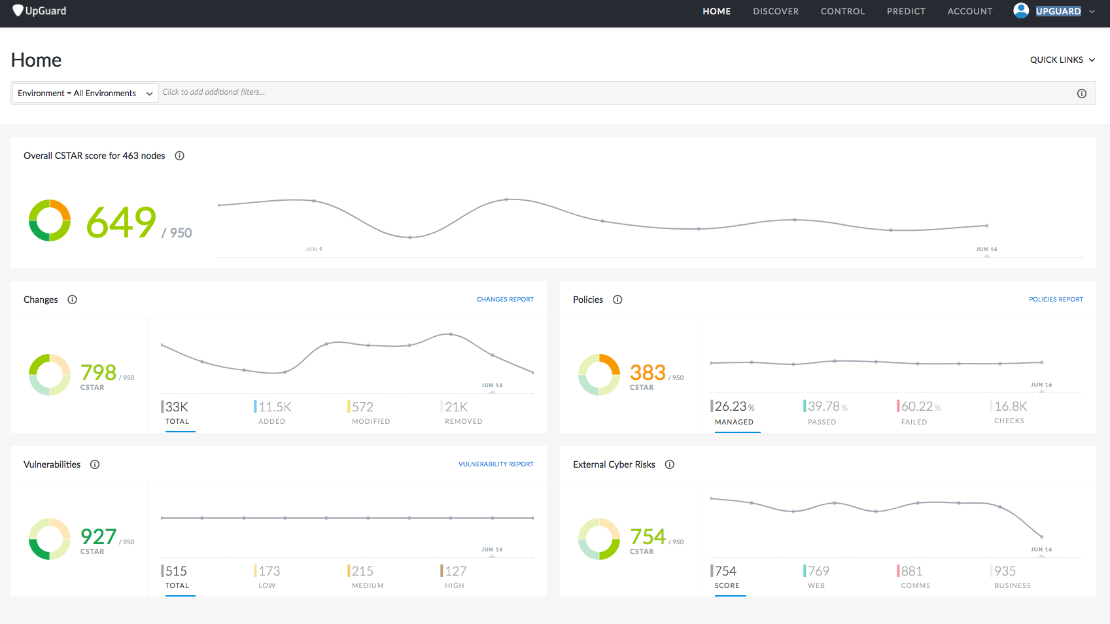
Task: Select the 11.5K Added changes tab
Action: pos(273,413)
